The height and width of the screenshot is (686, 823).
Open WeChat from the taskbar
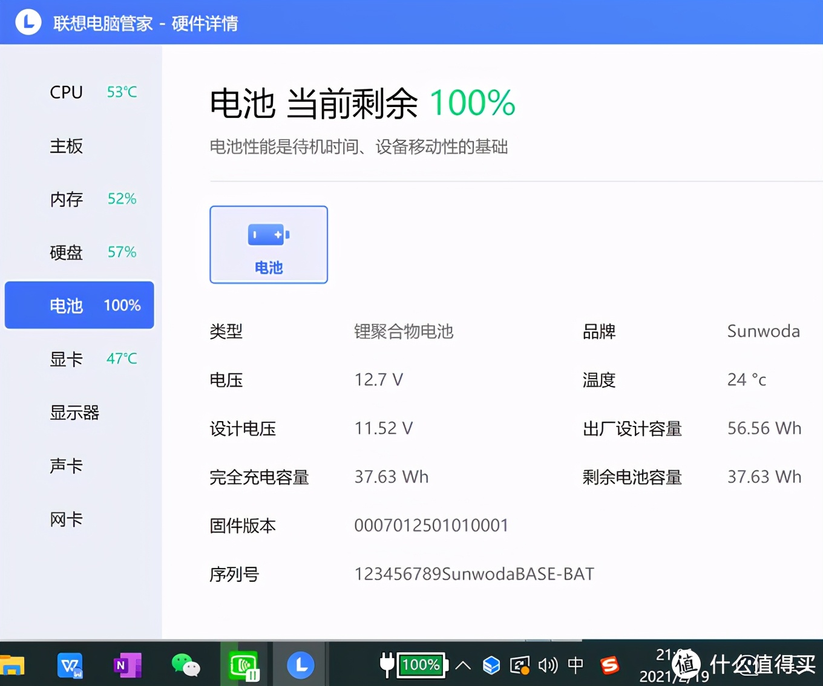coord(185,664)
